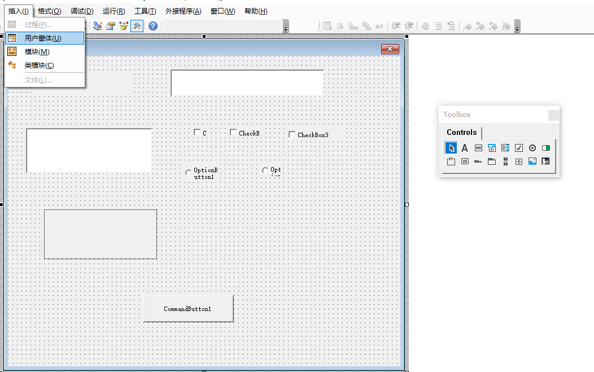This screenshot has width=594, height=372.
Task: Click the Next Bookmark toolbar icon
Action: [x=481, y=26]
